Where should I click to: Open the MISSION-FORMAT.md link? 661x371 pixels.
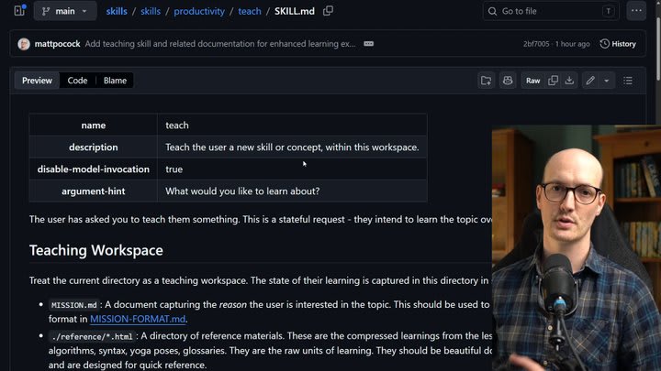pos(138,319)
